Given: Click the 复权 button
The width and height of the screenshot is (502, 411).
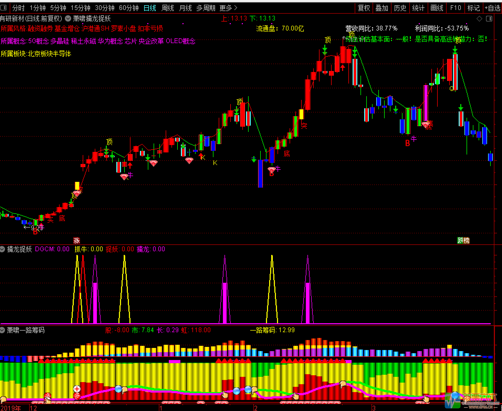Looking at the screenshot, I should [x=364, y=8].
